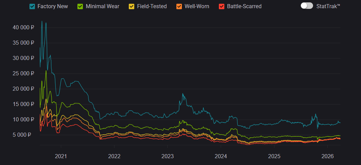
Task: Disable the yellow Field-Tested checkbox
Action: pyautogui.click(x=132, y=6)
